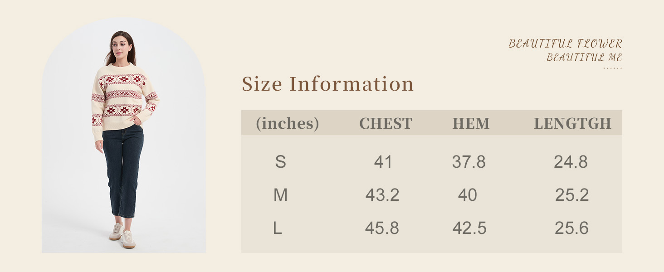Click hem value 40 in M row

[467, 195]
